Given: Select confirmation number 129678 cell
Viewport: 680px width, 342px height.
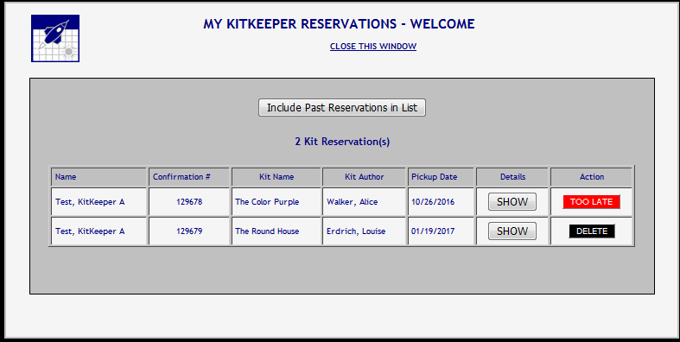Looking at the screenshot, I should tap(188, 201).
